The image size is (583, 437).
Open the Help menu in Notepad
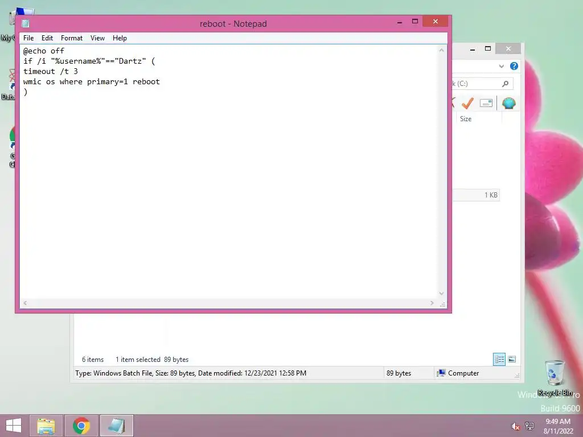click(120, 38)
